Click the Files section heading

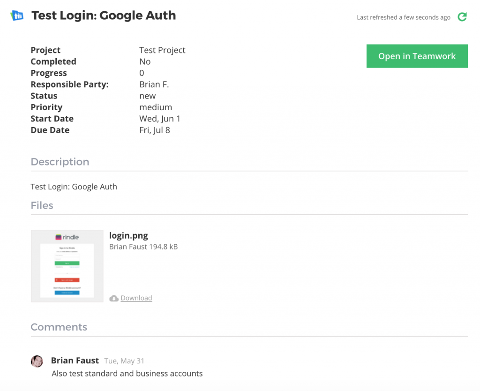click(x=42, y=205)
